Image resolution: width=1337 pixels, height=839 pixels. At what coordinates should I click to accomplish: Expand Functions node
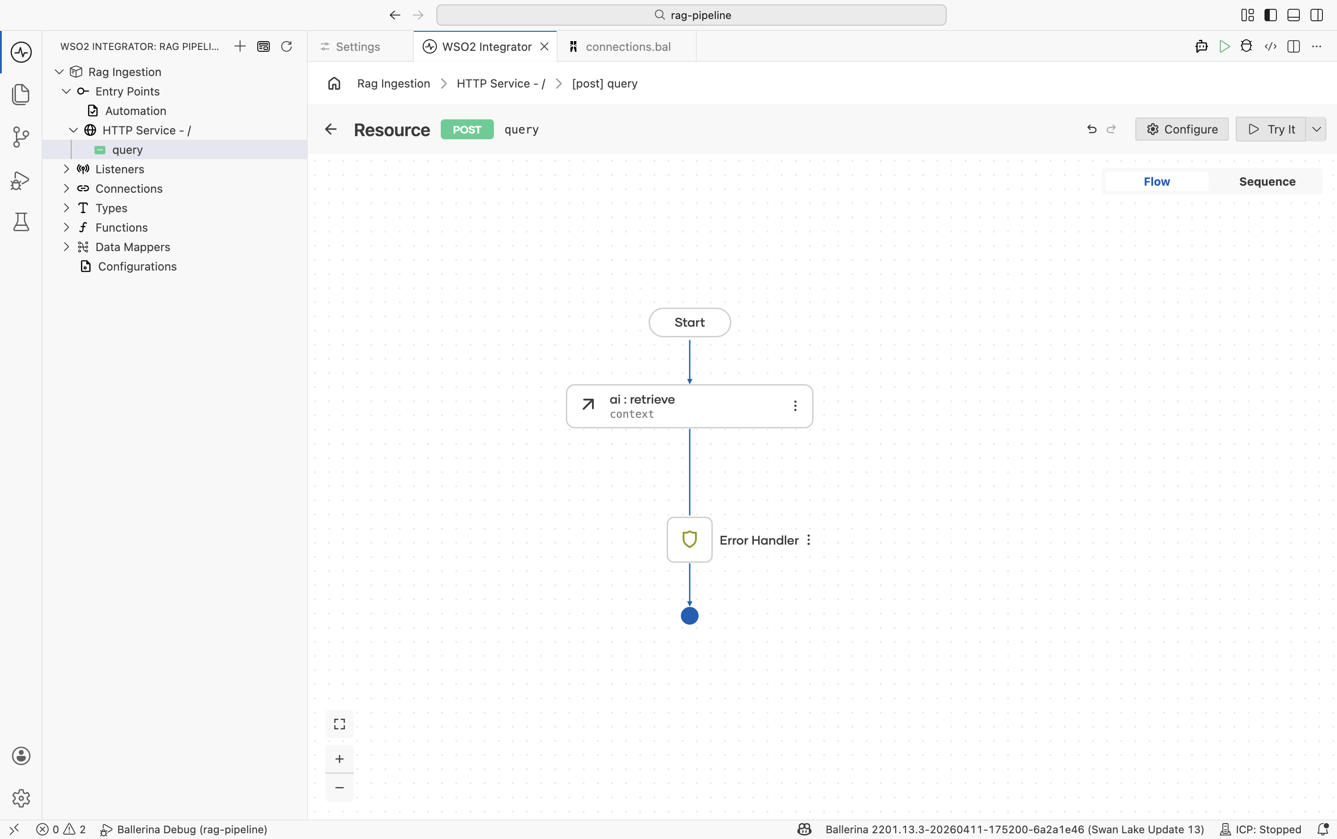(66, 227)
